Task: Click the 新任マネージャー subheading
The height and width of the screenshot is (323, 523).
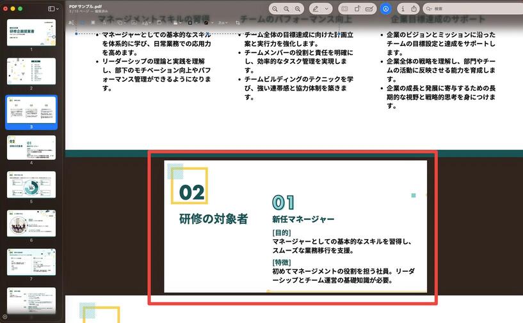Action: click(303, 219)
